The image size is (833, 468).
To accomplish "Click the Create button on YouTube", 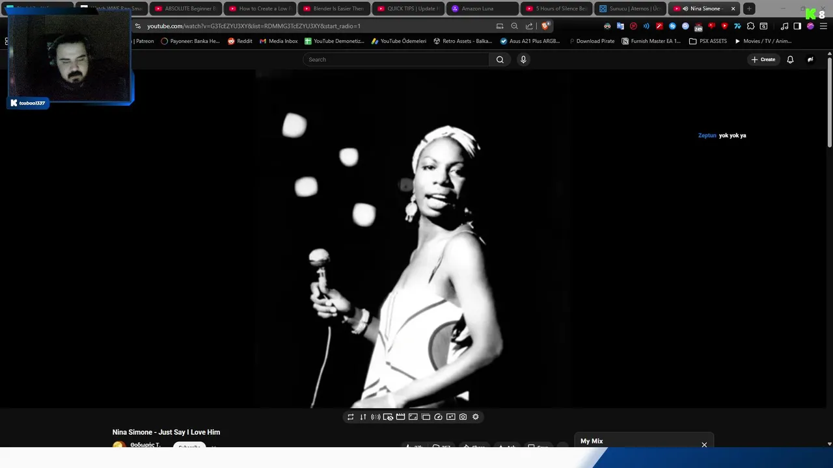I will (x=763, y=59).
